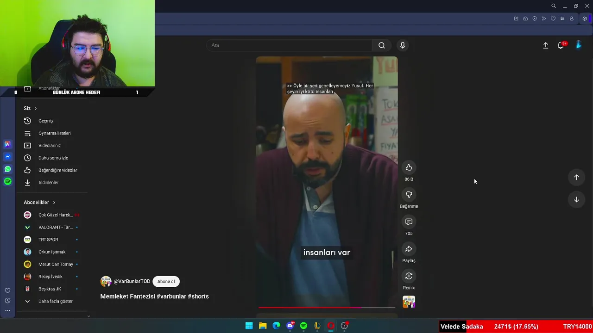Like the Short with thumbs-up icon
593x333 pixels.
(409, 167)
